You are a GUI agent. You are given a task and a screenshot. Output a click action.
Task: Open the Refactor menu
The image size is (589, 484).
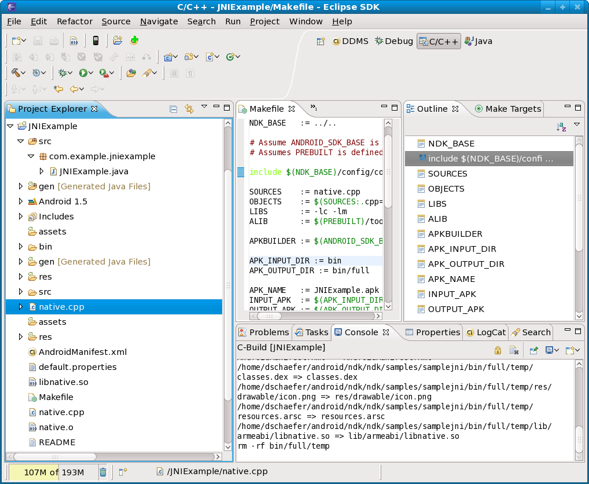(x=75, y=21)
